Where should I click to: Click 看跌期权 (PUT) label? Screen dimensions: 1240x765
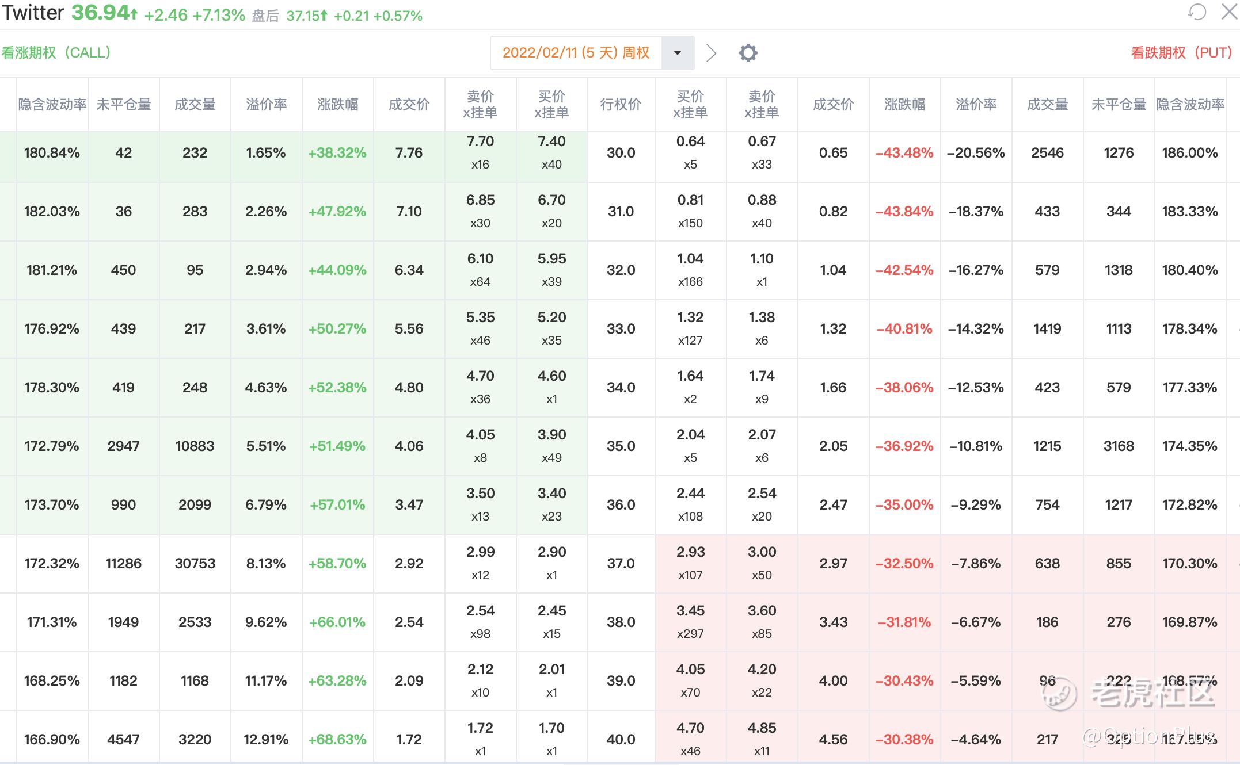(1181, 53)
